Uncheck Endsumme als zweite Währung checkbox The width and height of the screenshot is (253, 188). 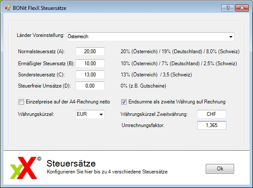tap(124, 102)
